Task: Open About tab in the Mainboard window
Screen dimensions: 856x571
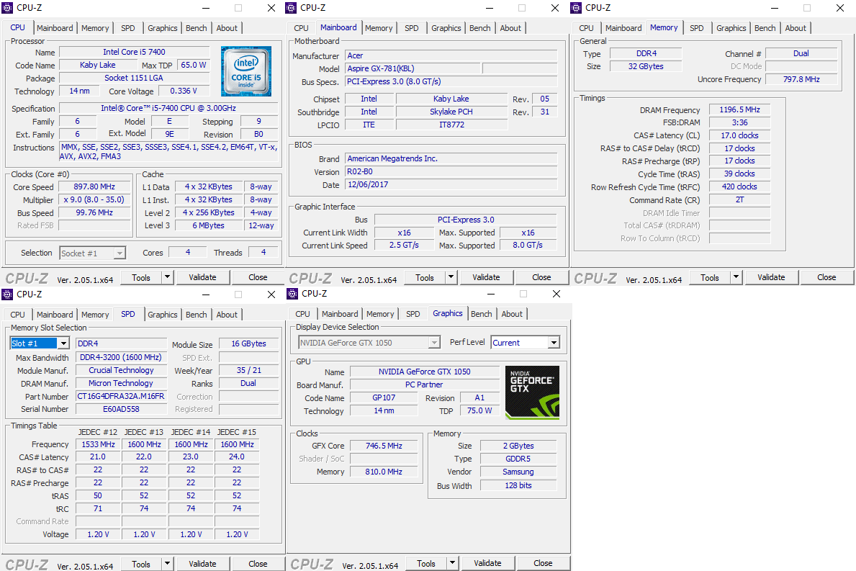Action: pyautogui.click(x=510, y=28)
